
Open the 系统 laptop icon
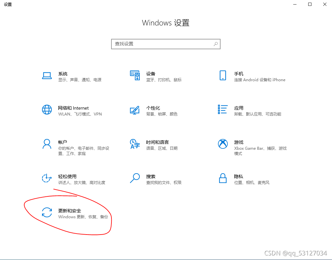[x=47, y=76]
